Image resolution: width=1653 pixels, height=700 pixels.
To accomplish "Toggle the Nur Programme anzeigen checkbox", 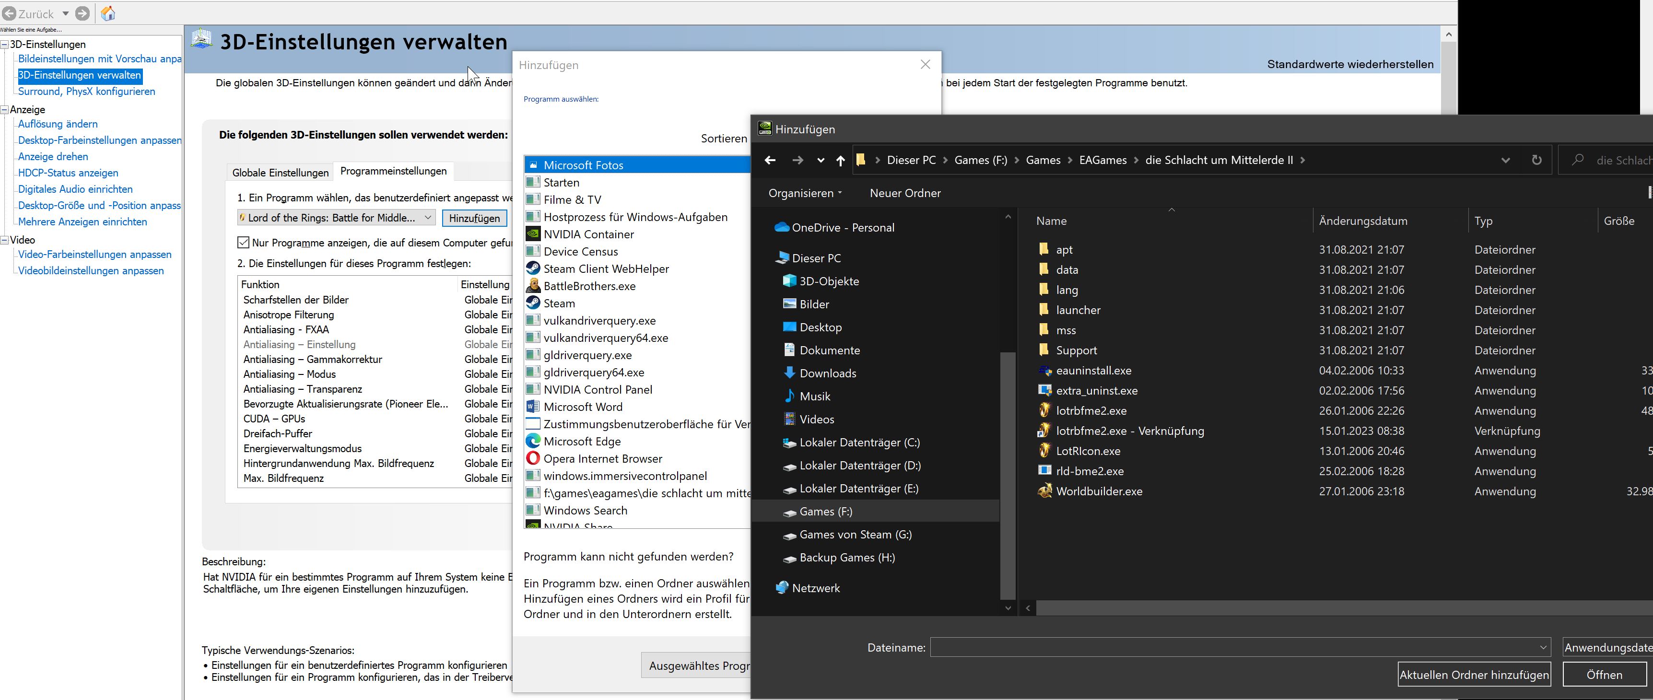I will pyautogui.click(x=243, y=243).
